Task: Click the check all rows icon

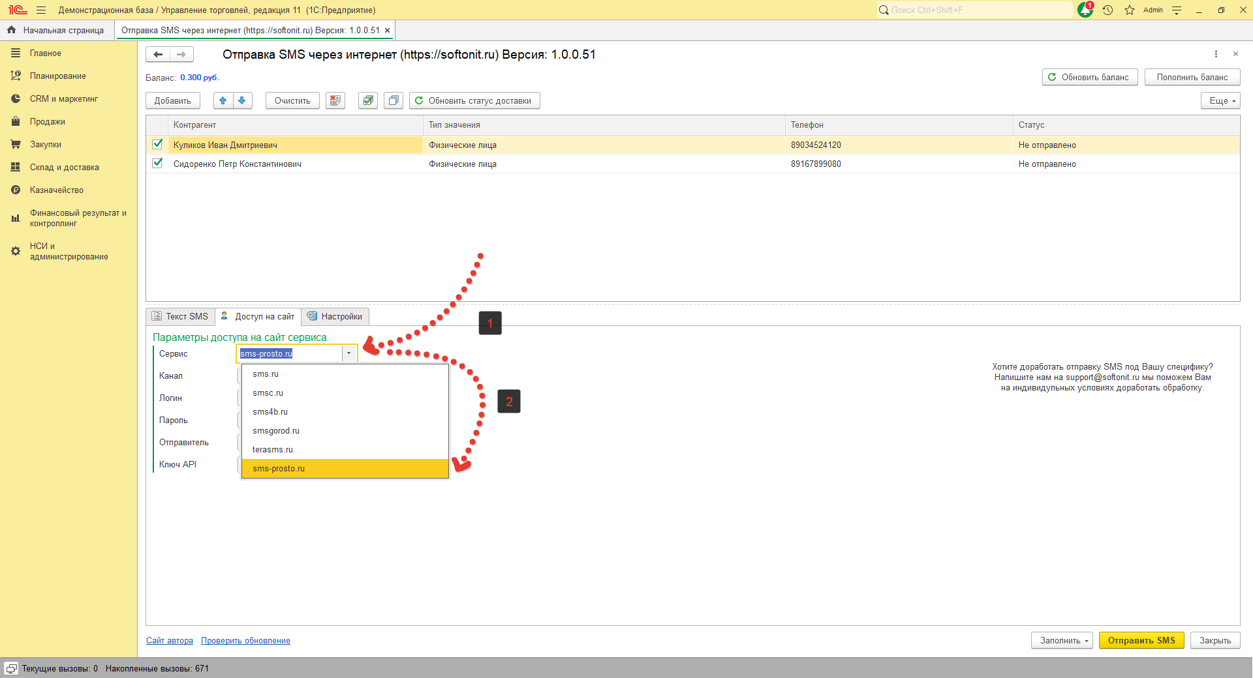Action: 368,100
